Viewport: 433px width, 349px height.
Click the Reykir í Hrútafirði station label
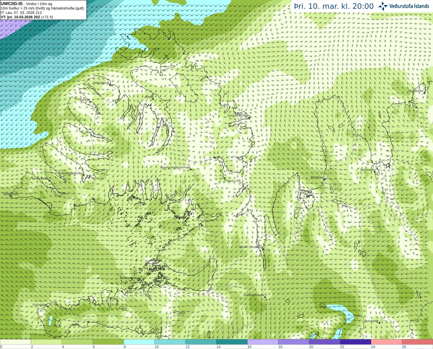[251, 247]
